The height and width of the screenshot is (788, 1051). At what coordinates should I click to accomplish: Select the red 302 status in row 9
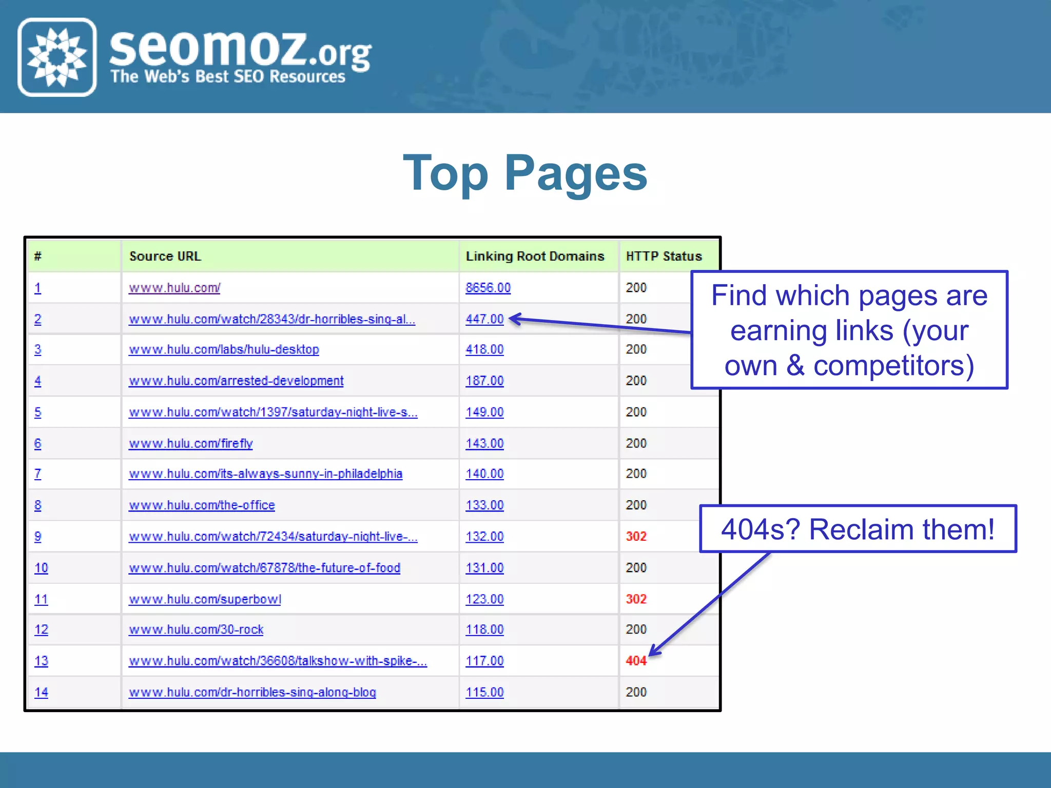tap(636, 536)
